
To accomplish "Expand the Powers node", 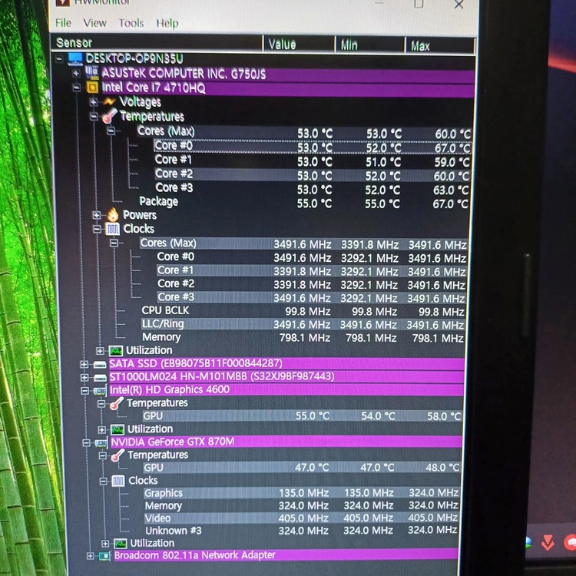I will 96,215.
